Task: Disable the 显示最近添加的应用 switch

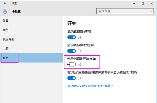Action: coord(72,51)
